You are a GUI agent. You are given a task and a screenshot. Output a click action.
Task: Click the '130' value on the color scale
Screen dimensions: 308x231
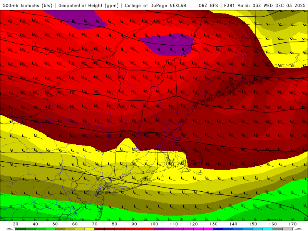pyautogui.click(x=213, y=224)
